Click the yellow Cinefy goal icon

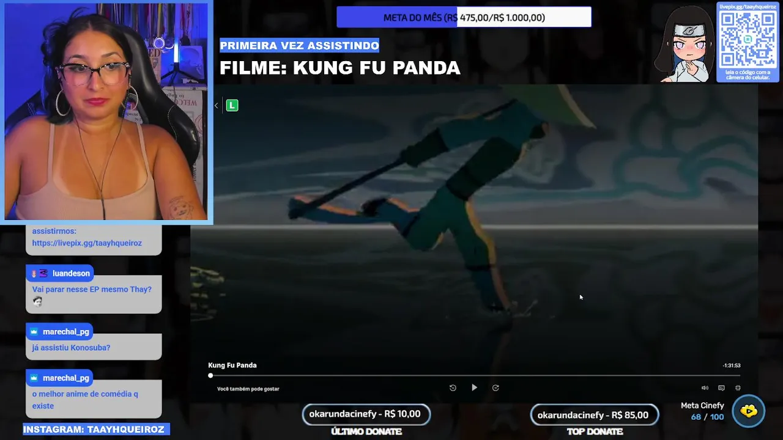(x=748, y=411)
